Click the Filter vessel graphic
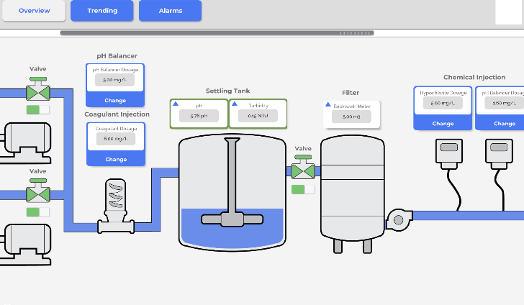The width and height of the screenshot is (524, 305). [x=353, y=188]
